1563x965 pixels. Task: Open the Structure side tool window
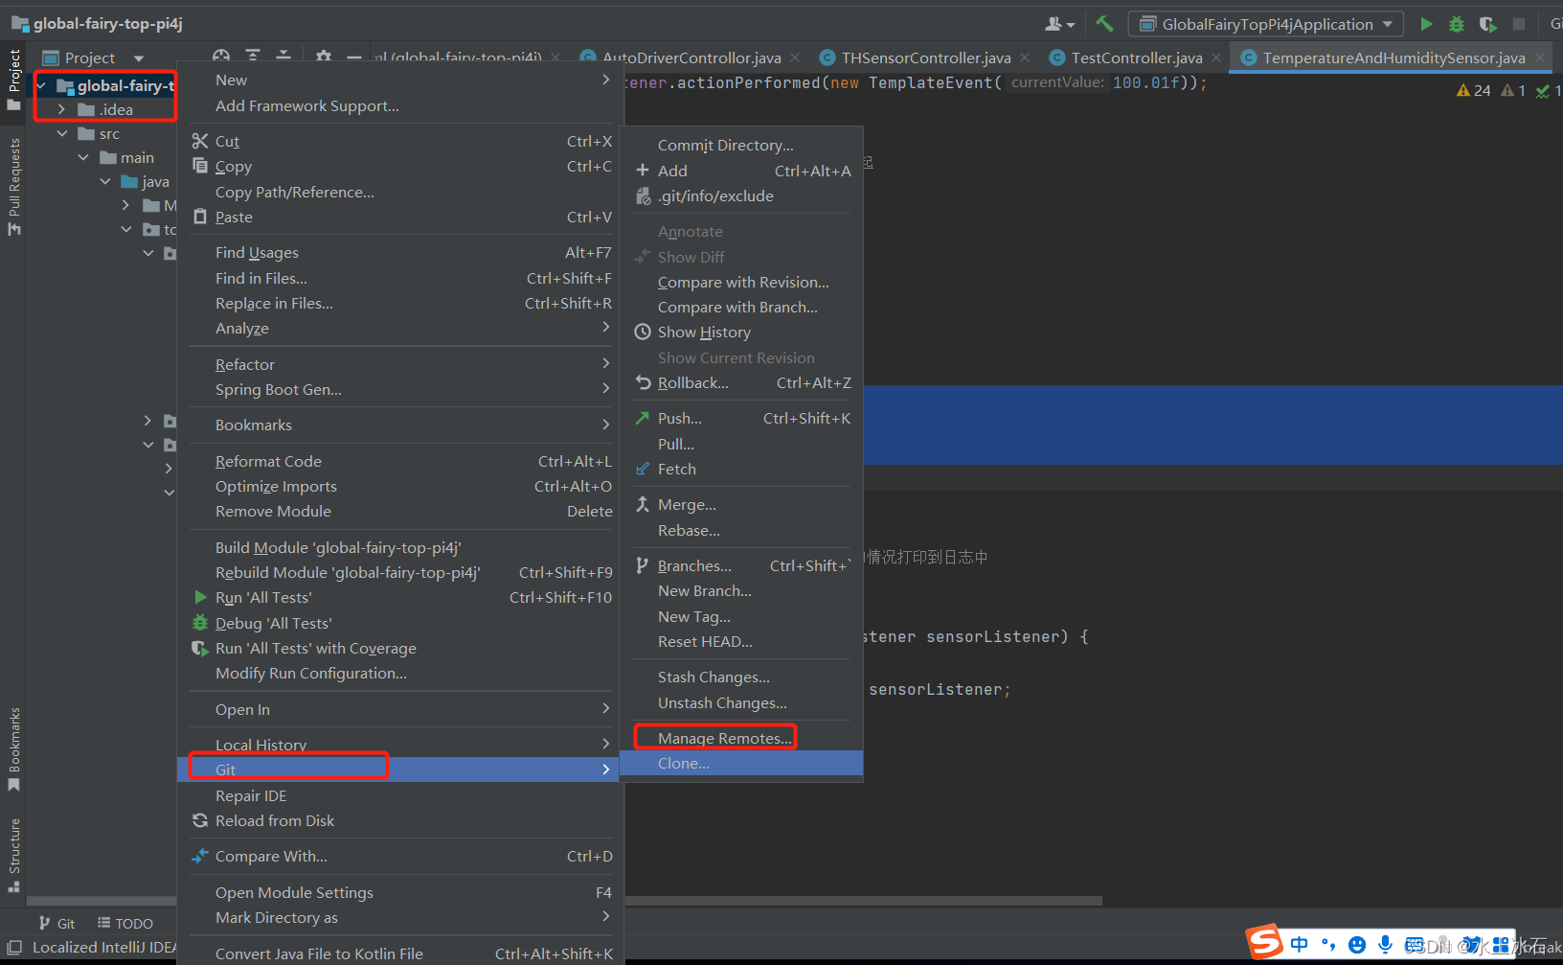tap(13, 855)
